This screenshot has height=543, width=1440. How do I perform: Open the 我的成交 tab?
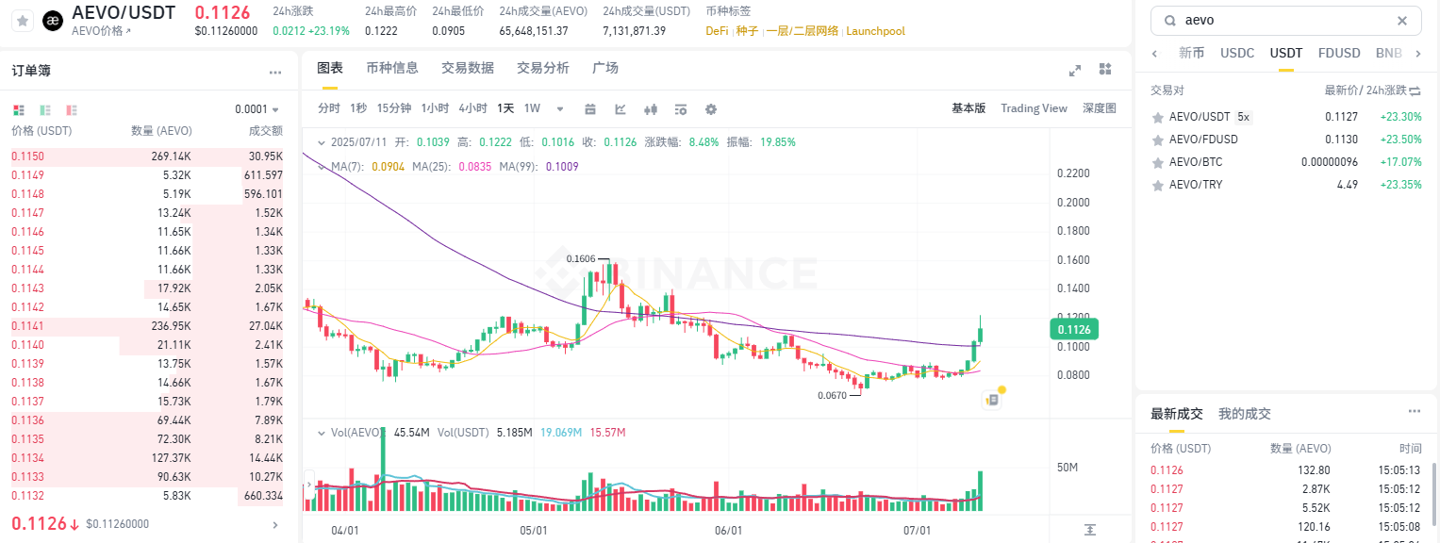point(1244,413)
